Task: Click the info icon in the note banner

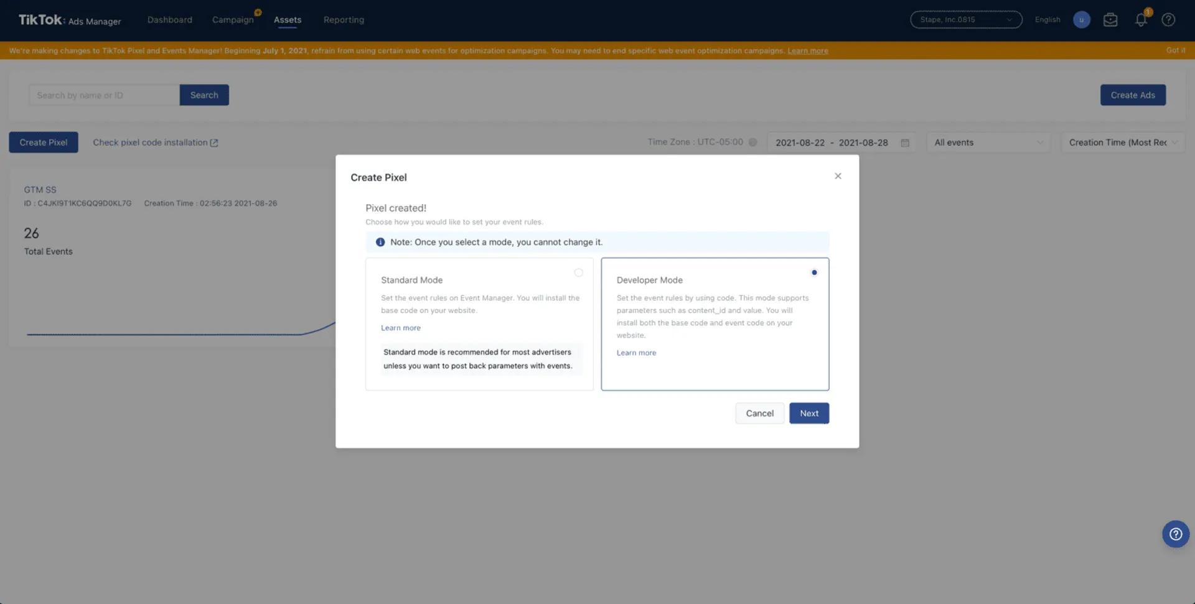Action: 380,242
